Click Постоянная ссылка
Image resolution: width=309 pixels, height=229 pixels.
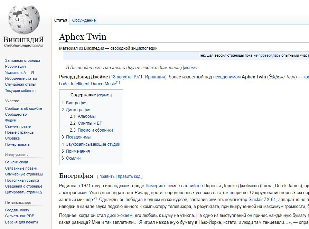pyautogui.click(x=22, y=180)
